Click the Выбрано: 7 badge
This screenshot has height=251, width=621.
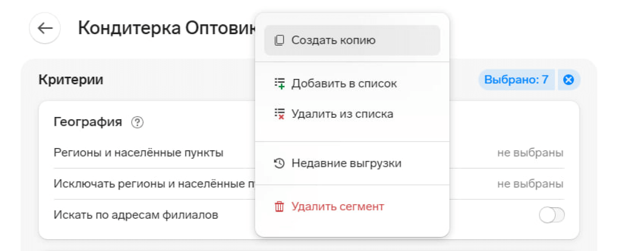tap(516, 80)
